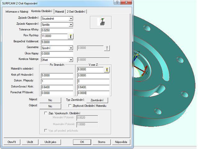Screen dimensions: 198x149
Task: Click Krok při Hrubování Po Stranách field
Action: coord(57,75)
